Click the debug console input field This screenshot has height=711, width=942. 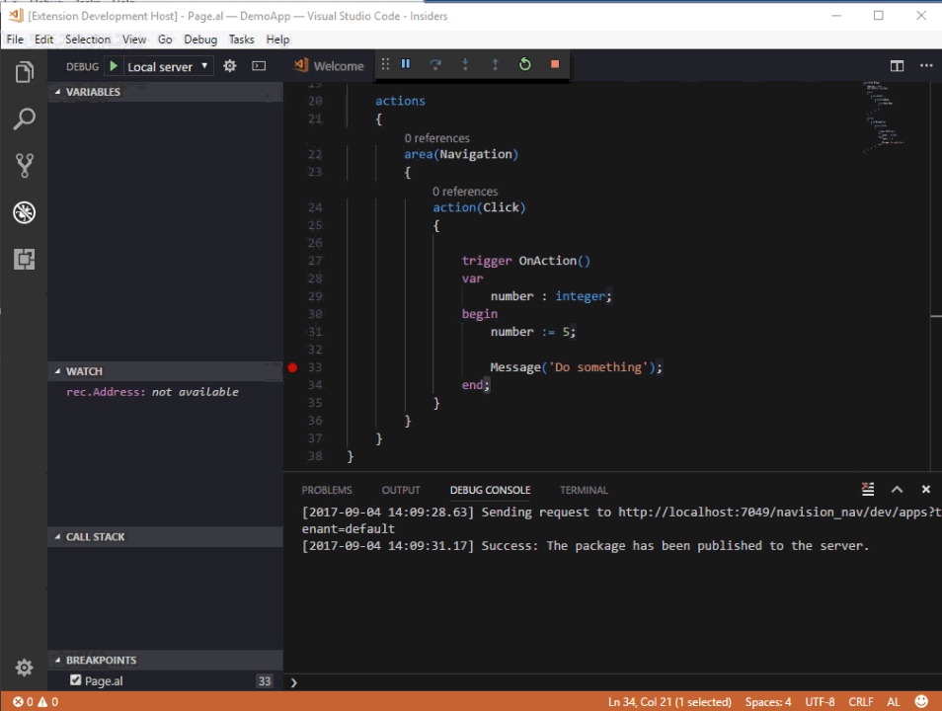coord(612,681)
